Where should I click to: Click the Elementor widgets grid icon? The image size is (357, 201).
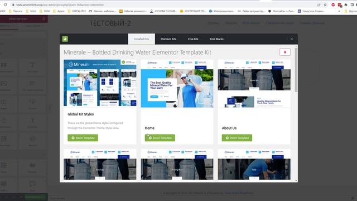[44, 18]
